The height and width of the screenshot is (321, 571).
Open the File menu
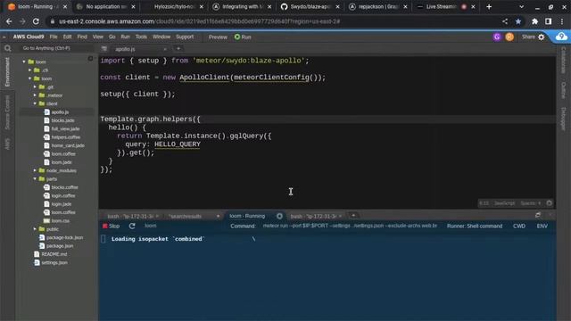(54, 37)
